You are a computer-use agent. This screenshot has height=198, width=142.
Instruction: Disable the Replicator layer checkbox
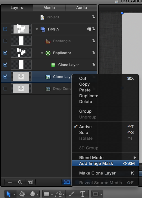[5, 52]
